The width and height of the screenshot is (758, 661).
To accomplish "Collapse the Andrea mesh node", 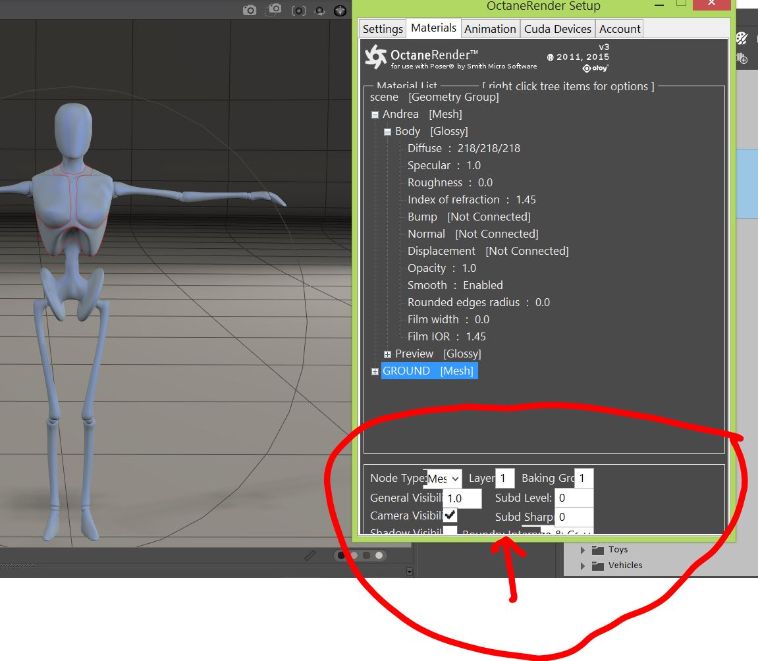I will (375, 115).
